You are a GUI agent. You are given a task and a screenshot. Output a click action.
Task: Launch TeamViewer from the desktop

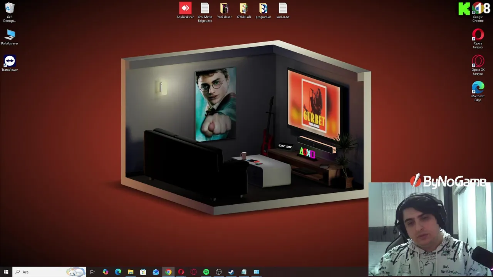10,63
